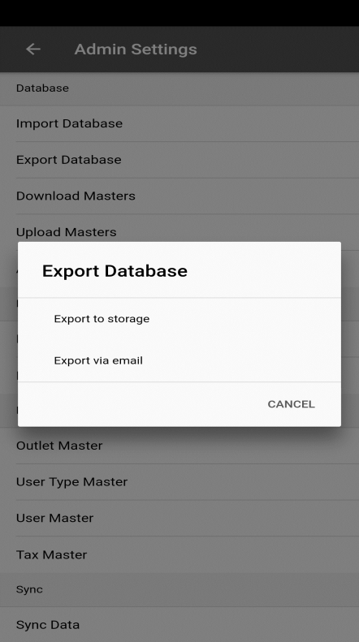Screen dimensions: 359x642
Task: Click the Export Database dialog title
Action: coord(115,271)
